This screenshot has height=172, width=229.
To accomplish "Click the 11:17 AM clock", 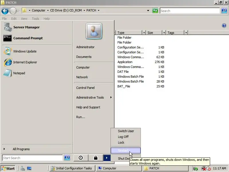I will coord(219,168).
